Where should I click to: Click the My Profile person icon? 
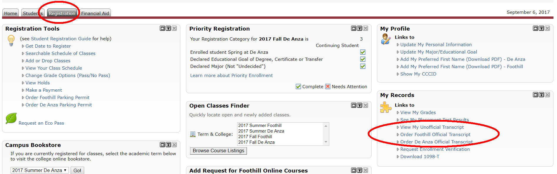[385, 39]
